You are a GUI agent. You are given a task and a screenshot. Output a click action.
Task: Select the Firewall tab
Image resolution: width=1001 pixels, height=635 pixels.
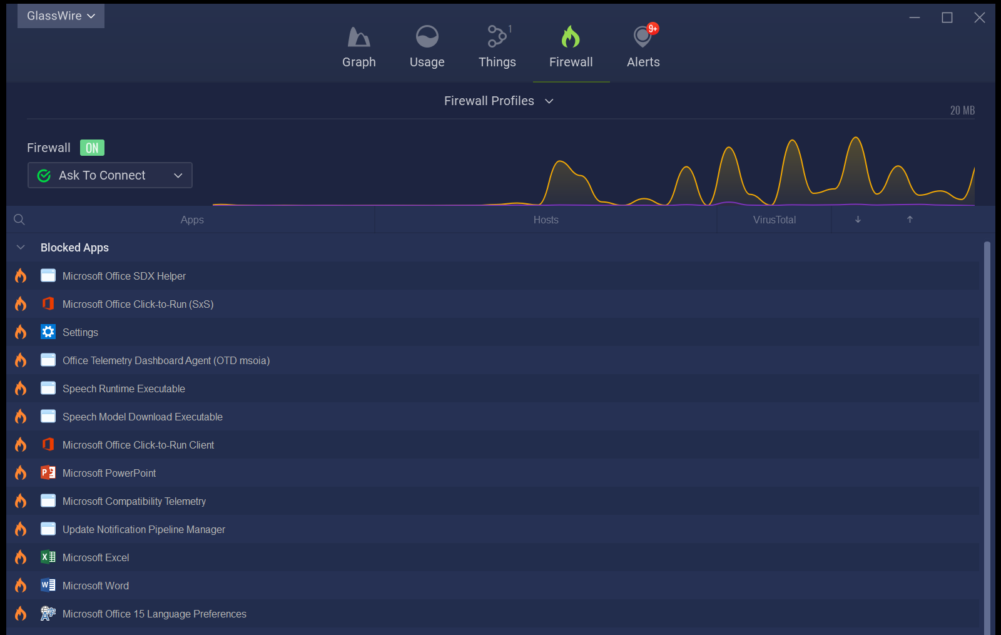[x=571, y=48]
